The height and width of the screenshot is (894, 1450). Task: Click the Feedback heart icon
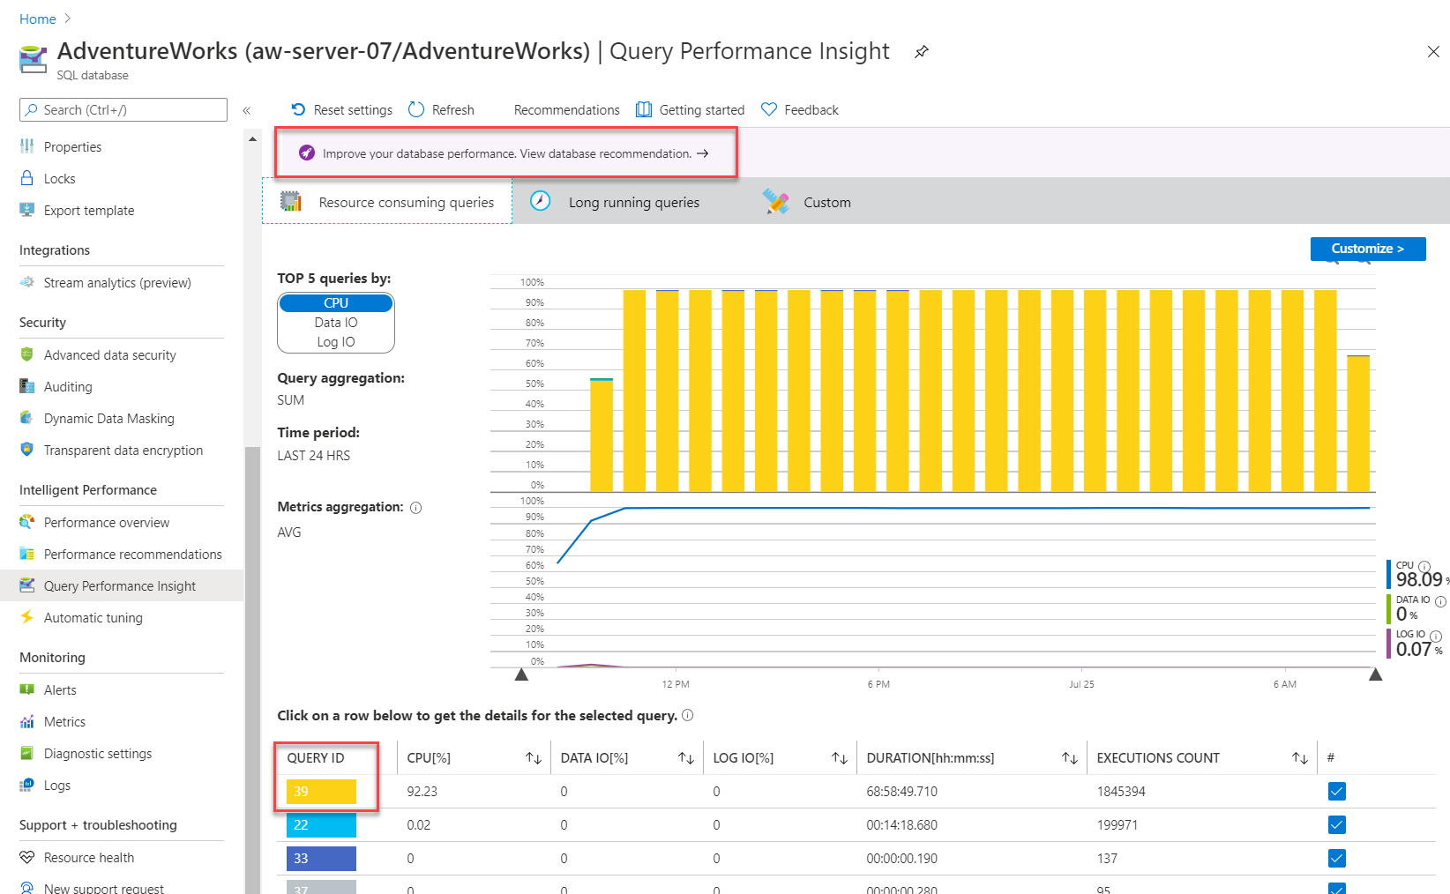click(x=769, y=109)
